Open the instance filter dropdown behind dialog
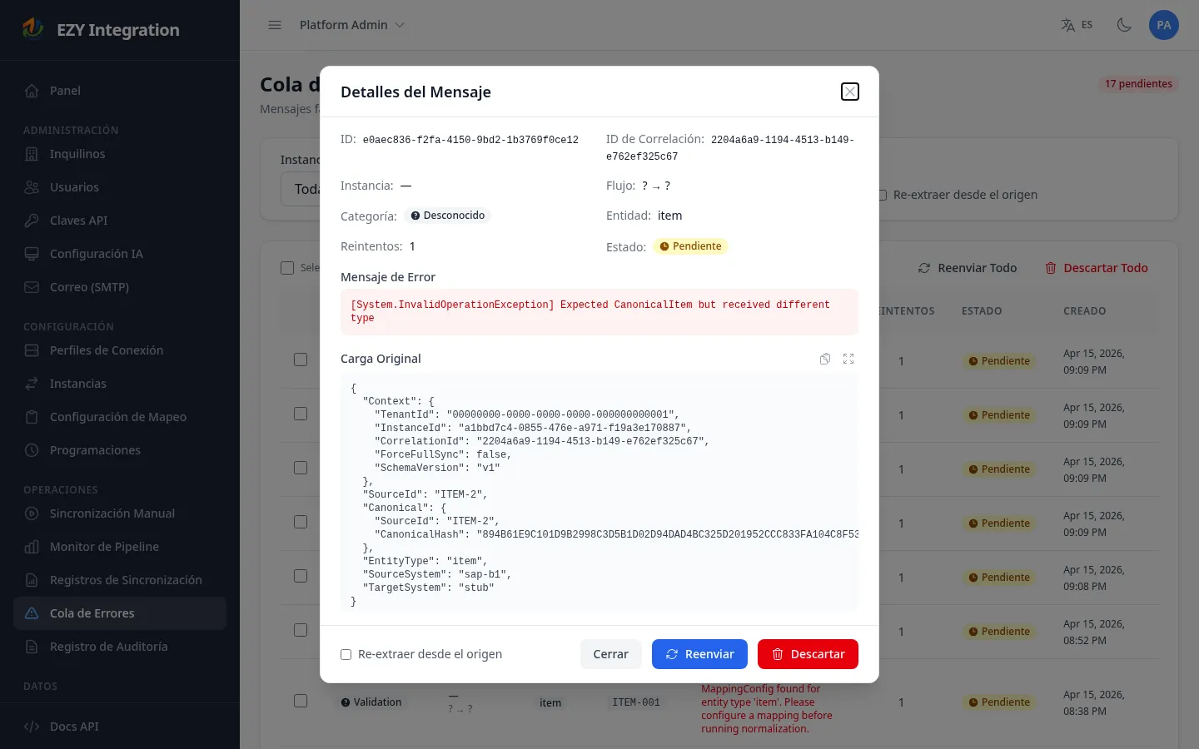 [301, 189]
